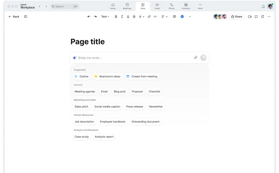Toggle italic formatting
Image resolution: width=279 pixels, height=173 pixels.
pos(122,17)
